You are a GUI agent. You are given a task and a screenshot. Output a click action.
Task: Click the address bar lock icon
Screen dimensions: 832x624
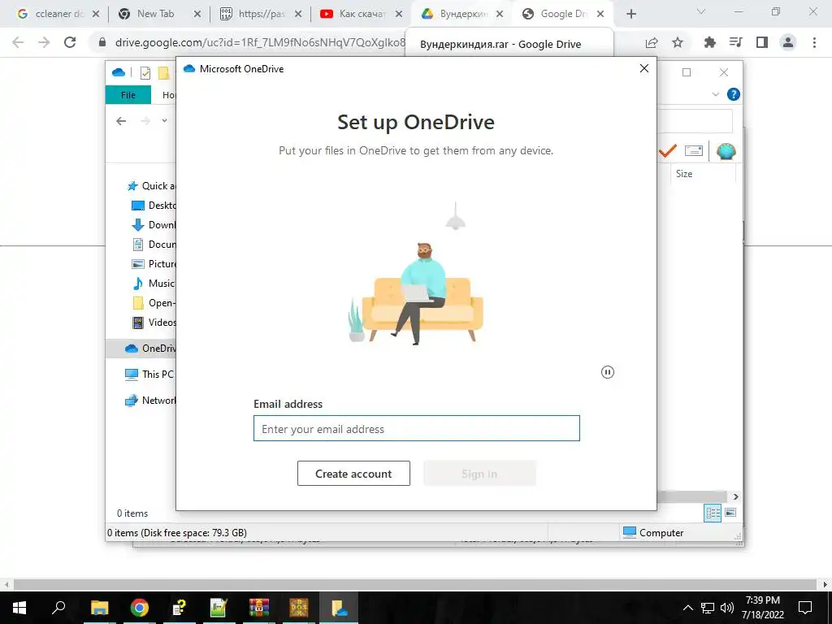click(102, 42)
